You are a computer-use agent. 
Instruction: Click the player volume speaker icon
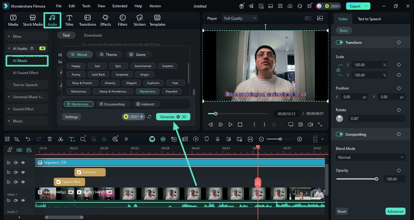click(x=310, y=124)
